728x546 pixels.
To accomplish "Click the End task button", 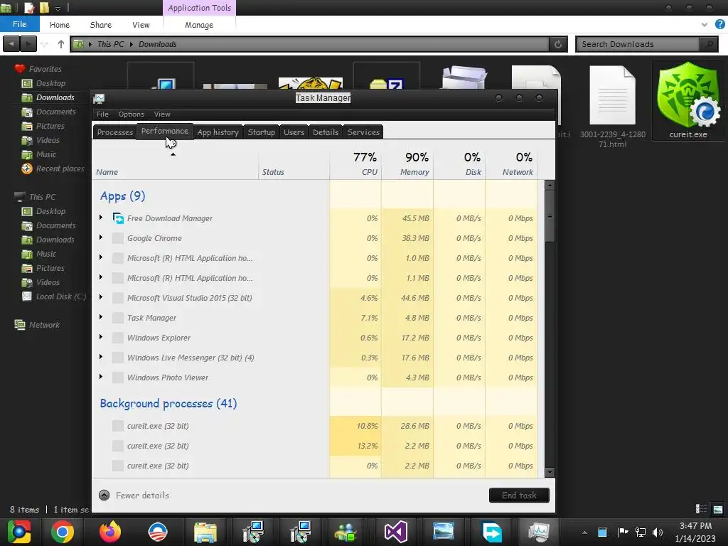I will [519, 496].
